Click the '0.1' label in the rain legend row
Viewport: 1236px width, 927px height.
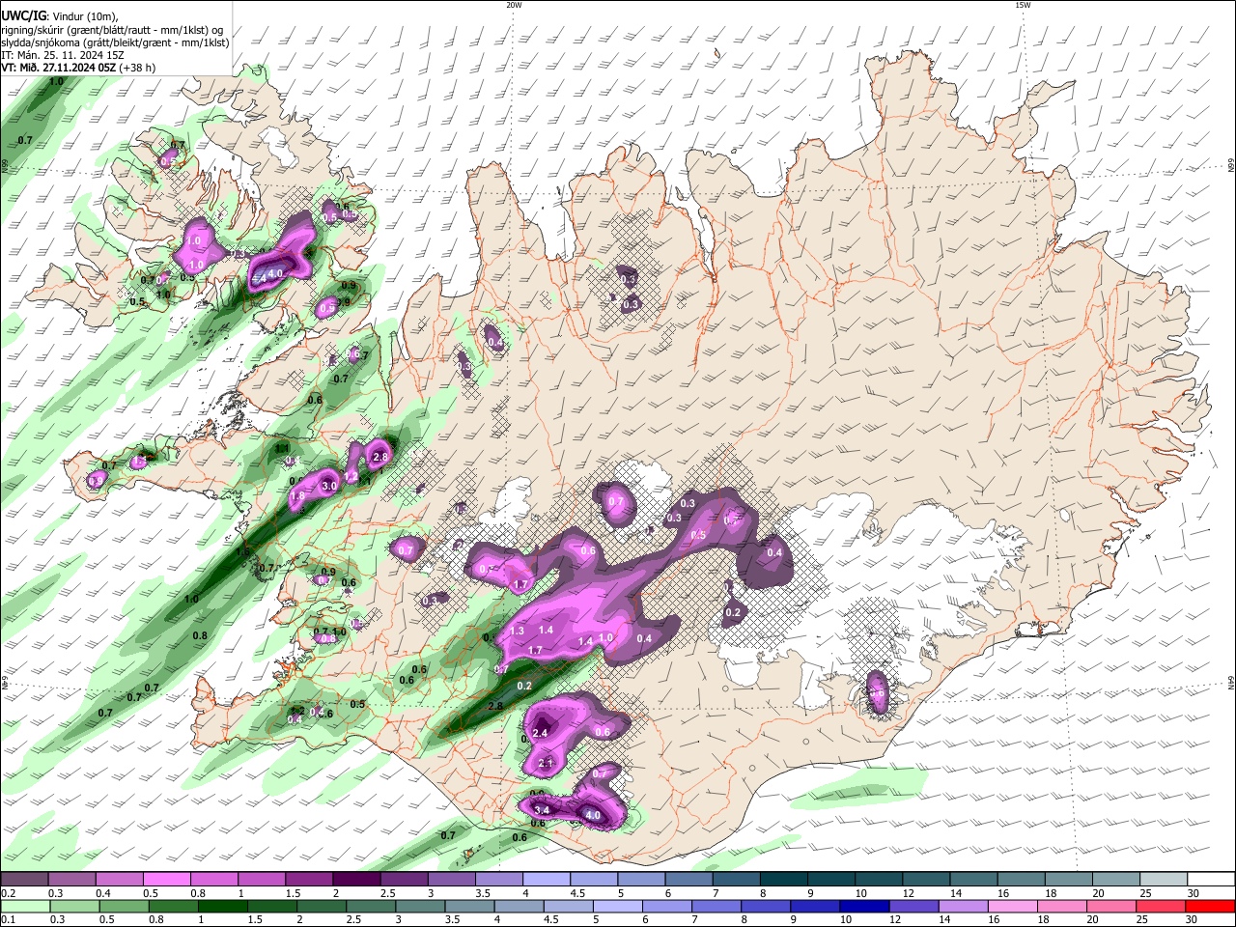click(8, 919)
